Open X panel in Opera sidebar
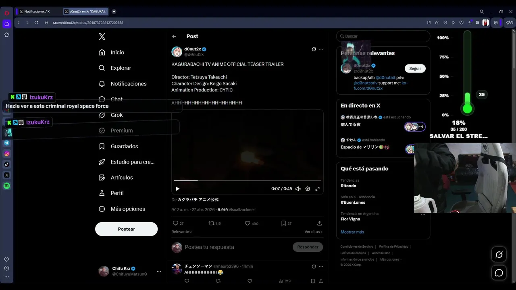The height and width of the screenshot is (290, 516). (6, 175)
